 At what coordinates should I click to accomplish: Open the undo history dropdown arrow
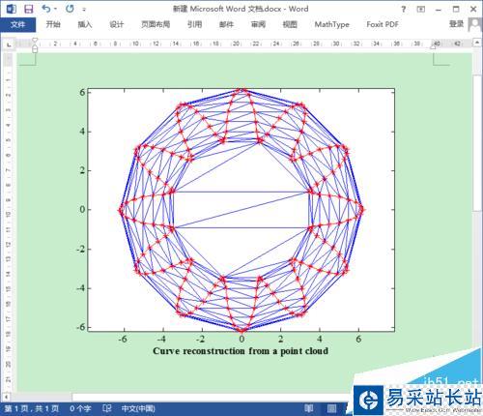coord(56,9)
